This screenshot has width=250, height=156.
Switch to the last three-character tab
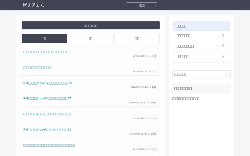[137, 38]
